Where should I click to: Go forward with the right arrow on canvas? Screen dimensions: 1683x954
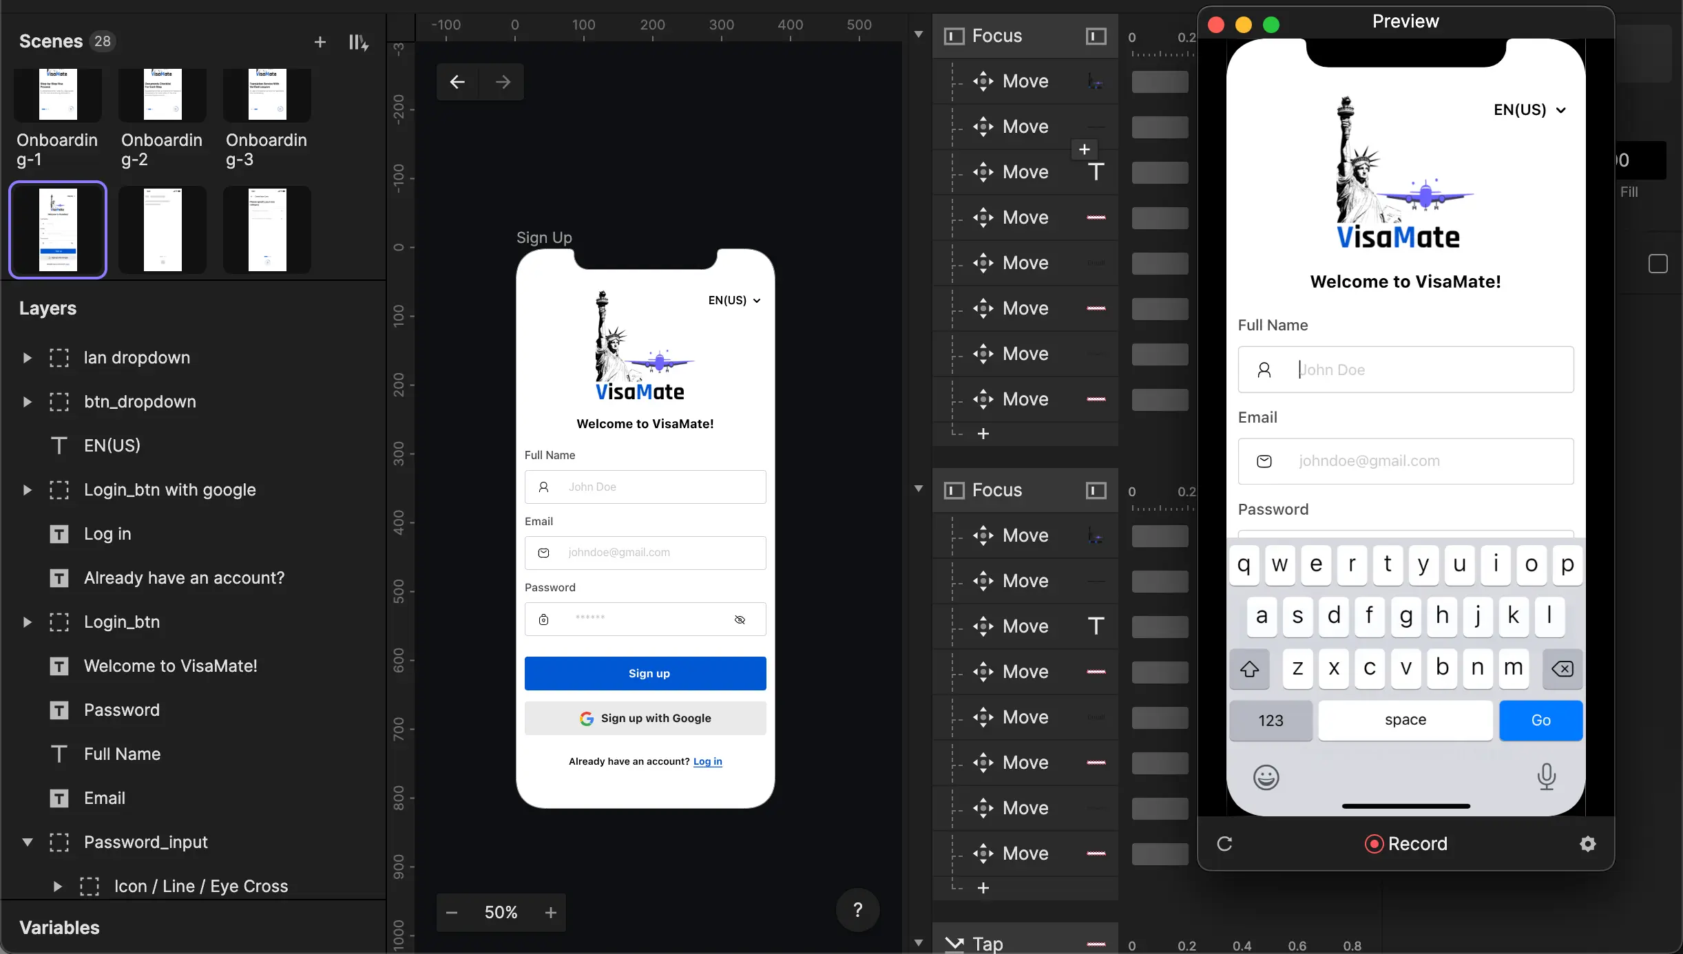click(503, 82)
